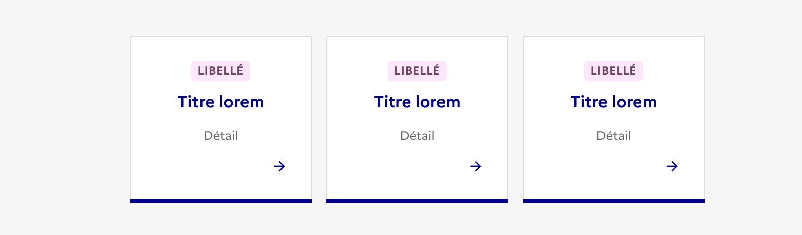Screen dimensions: 802x235
Task: Click the "Détail" text in the first card
Action: pyautogui.click(x=221, y=136)
